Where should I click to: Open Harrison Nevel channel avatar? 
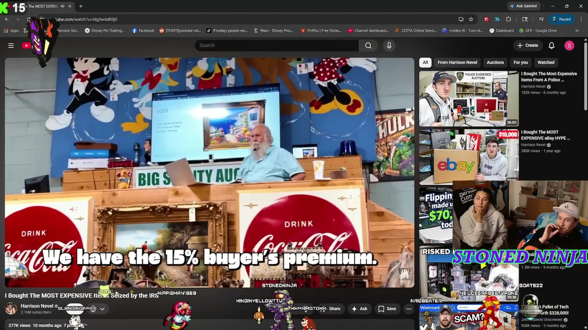[11, 308]
